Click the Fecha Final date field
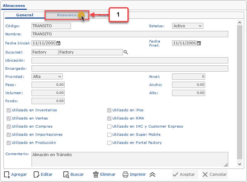Image resolution: width=247 pixels, height=182 pixels. click(184, 43)
